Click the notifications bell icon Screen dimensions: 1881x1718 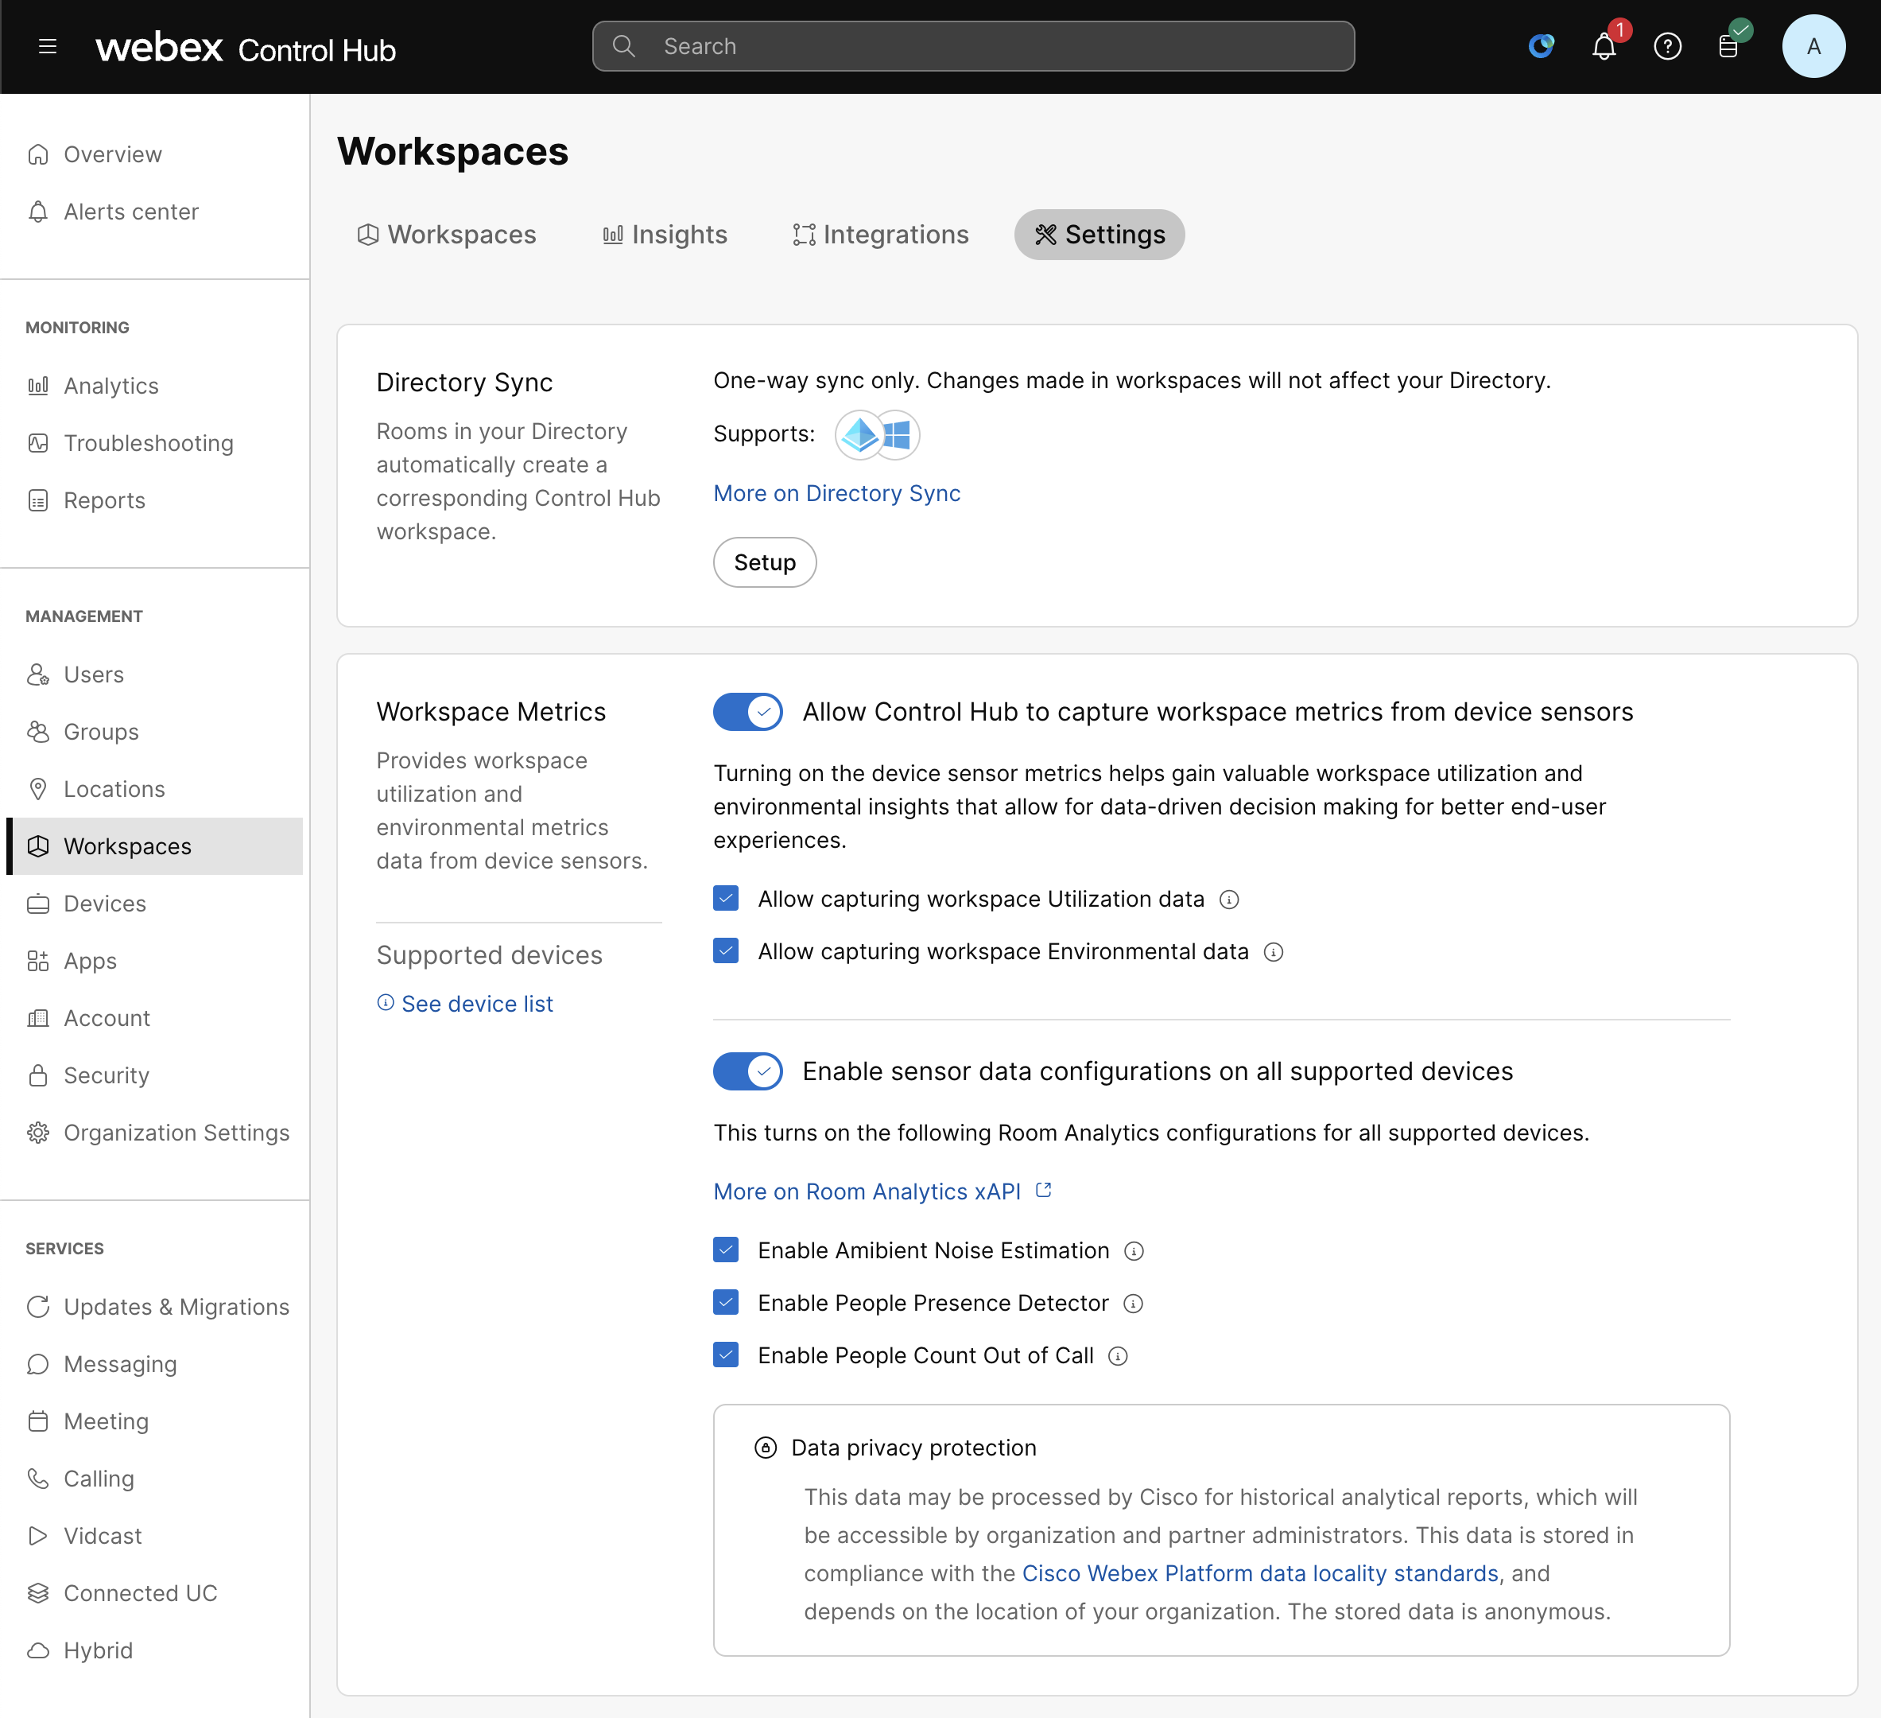click(1604, 46)
